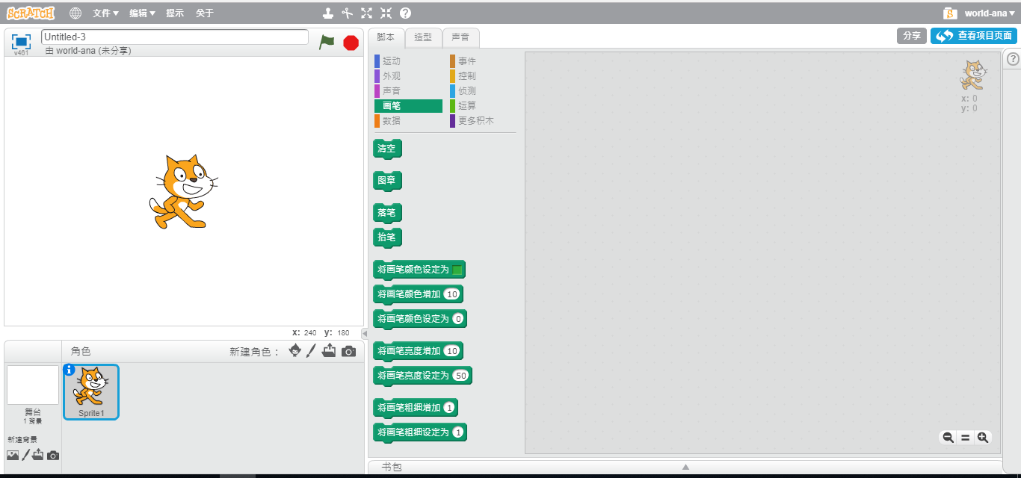Viewport: 1021px width, 478px height.
Task: Upload sprite from file icon
Action: click(329, 350)
